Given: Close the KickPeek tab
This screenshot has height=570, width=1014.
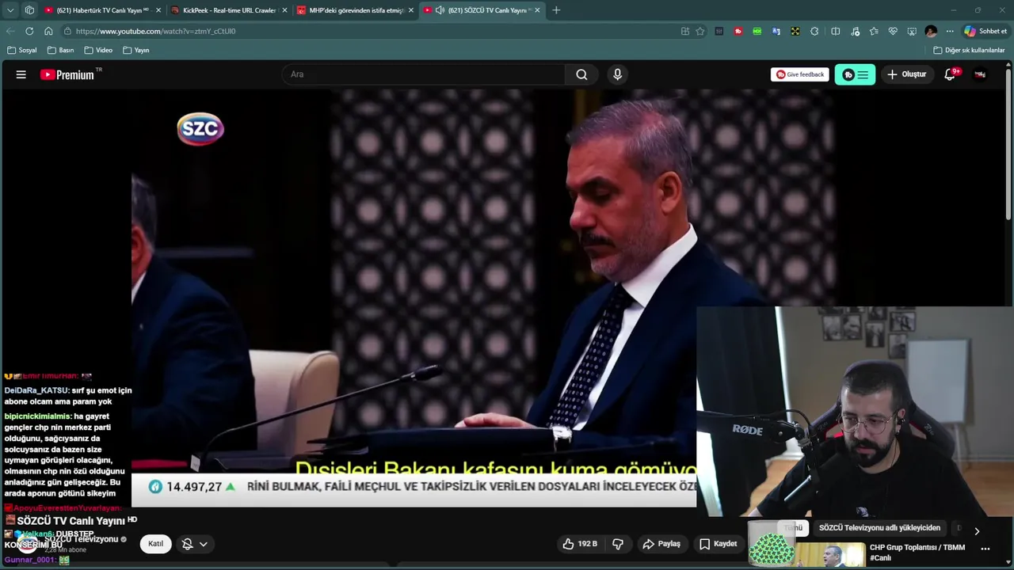Looking at the screenshot, I should tap(284, 10).
